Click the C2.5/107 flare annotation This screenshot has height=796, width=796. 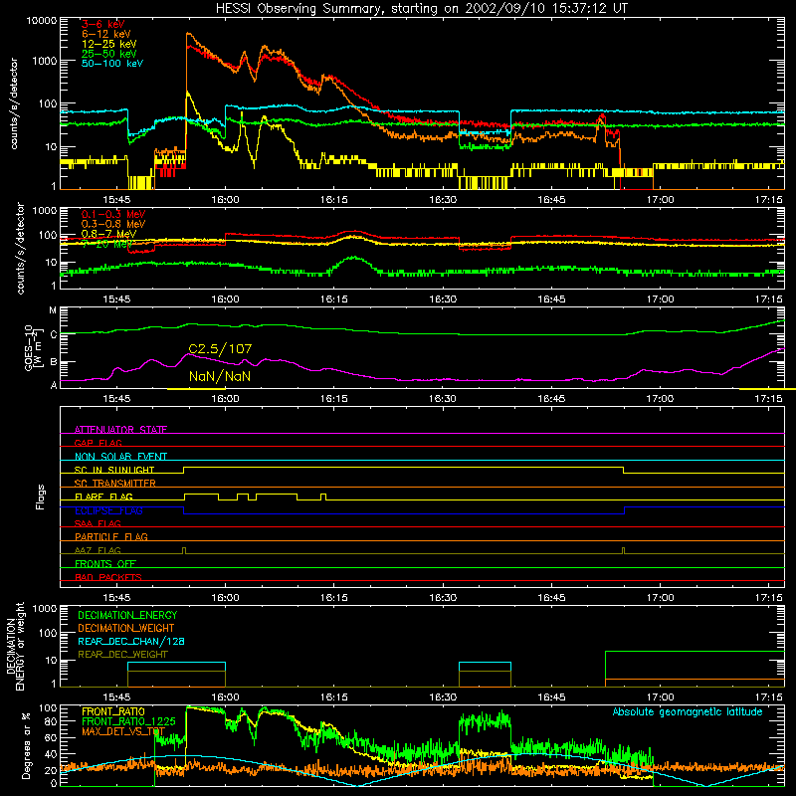220,349
